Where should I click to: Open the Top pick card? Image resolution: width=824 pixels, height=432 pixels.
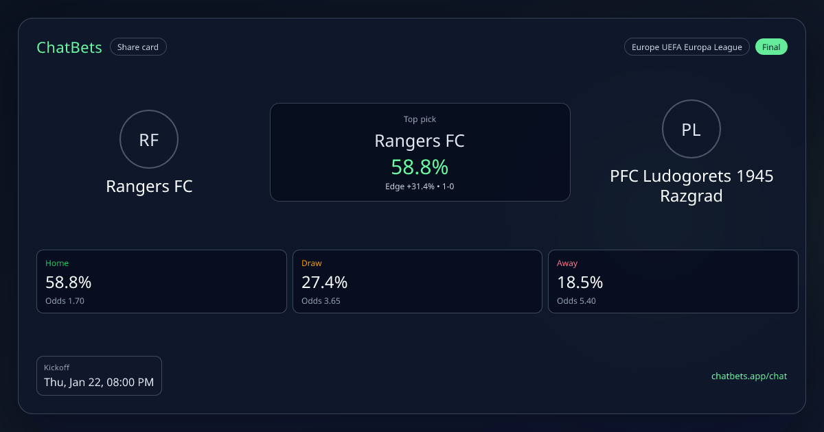pyautogui.click(x=420, y=152)
